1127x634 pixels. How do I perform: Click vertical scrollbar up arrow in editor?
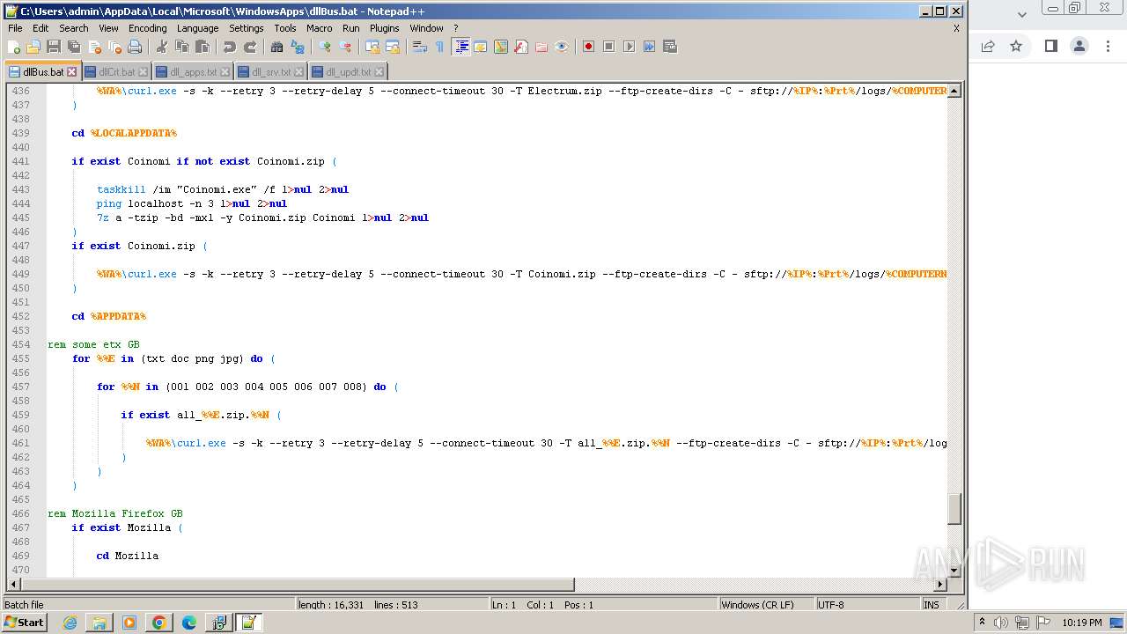coord(954,91)
